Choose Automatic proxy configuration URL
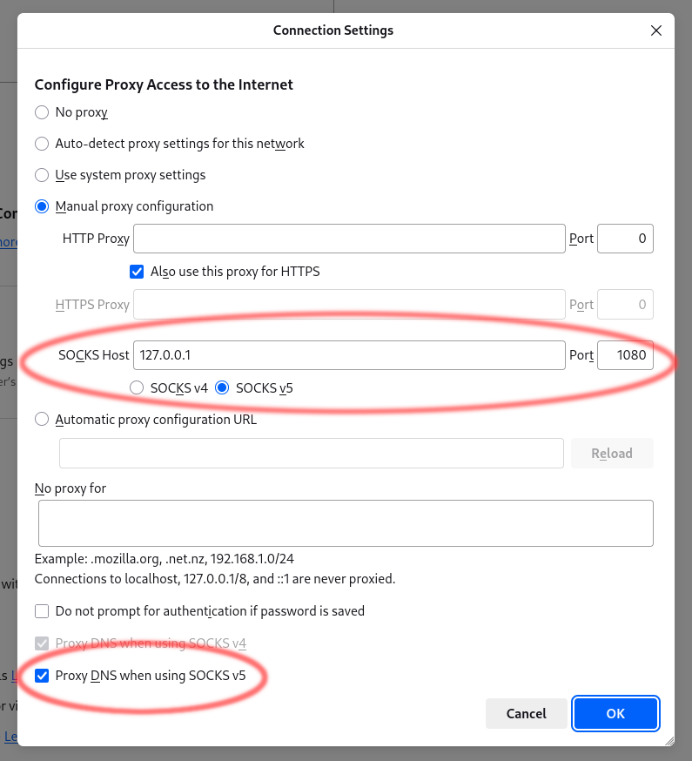The width and height of the screenshot is (692, 761). (x=41, y=419)
